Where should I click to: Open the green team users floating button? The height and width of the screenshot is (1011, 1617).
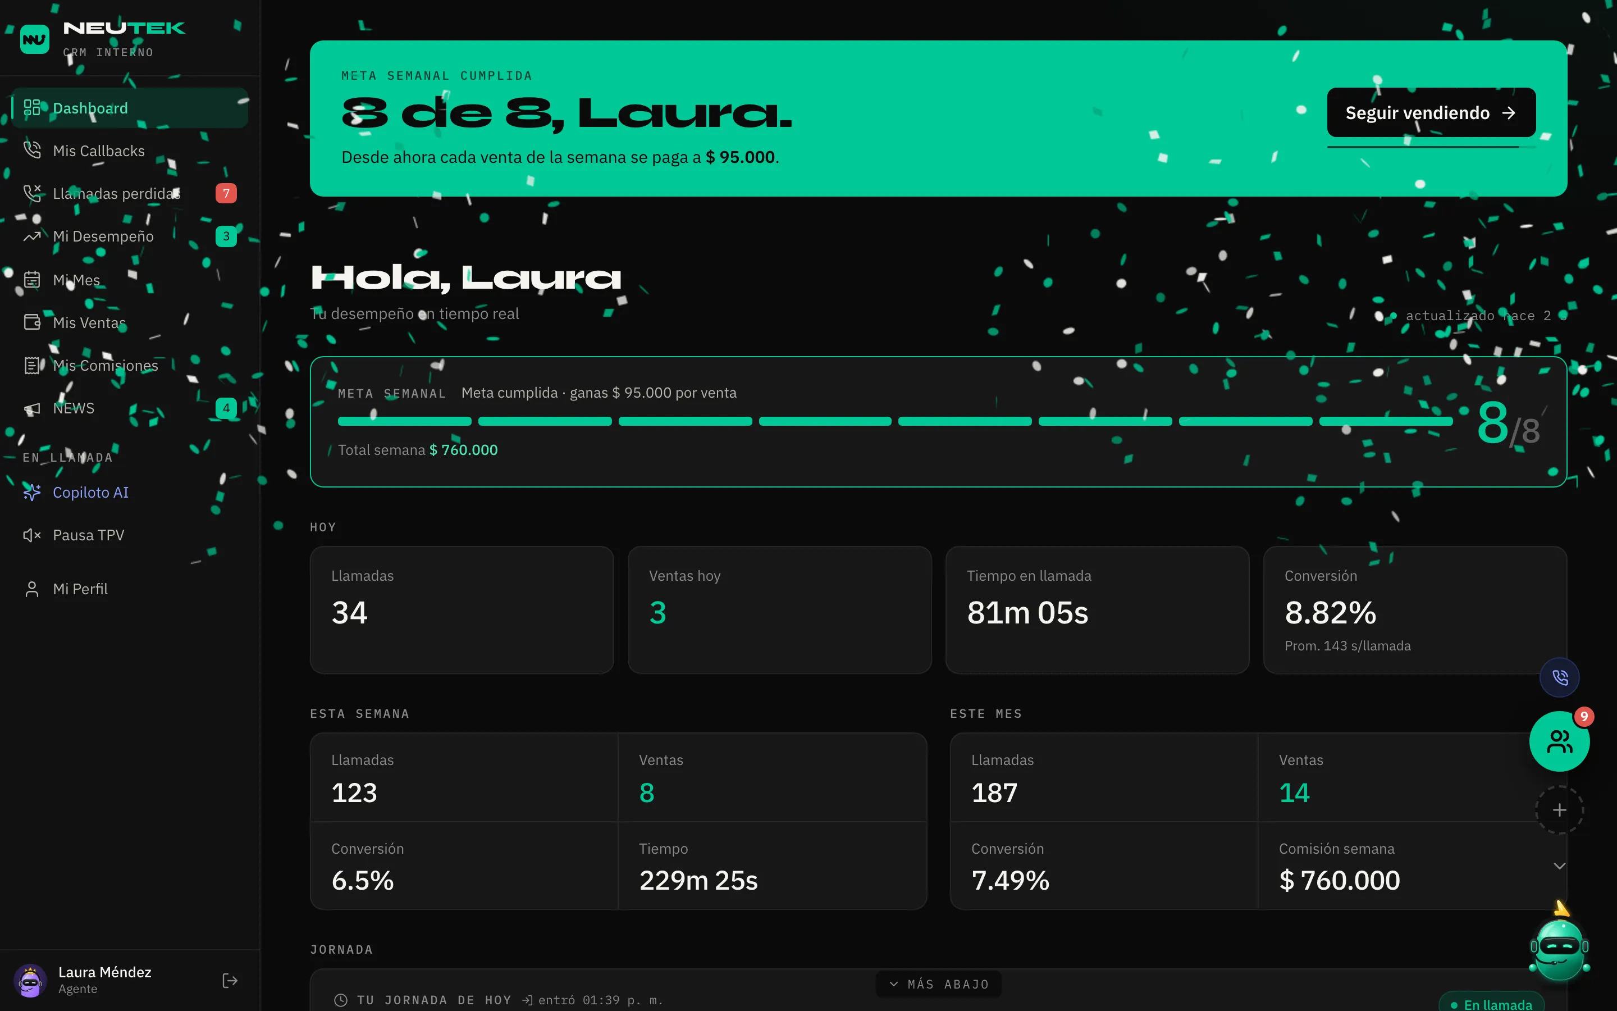click(1560, 741)
